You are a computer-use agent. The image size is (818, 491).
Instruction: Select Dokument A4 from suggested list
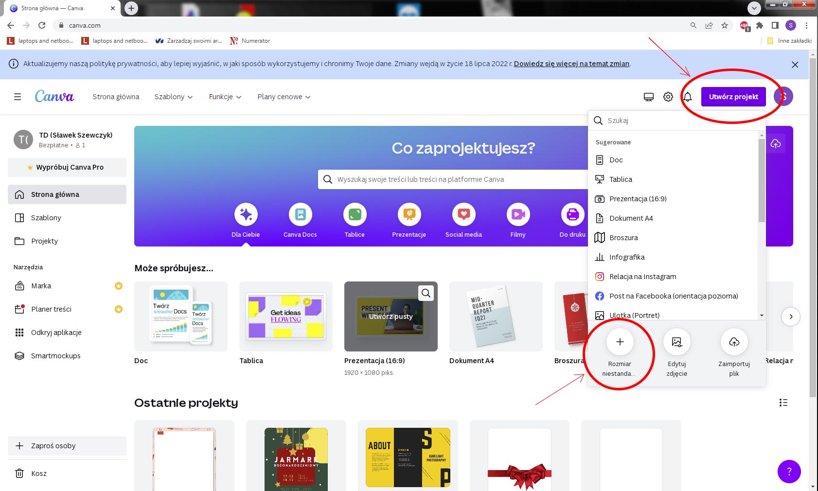(673, 218)
